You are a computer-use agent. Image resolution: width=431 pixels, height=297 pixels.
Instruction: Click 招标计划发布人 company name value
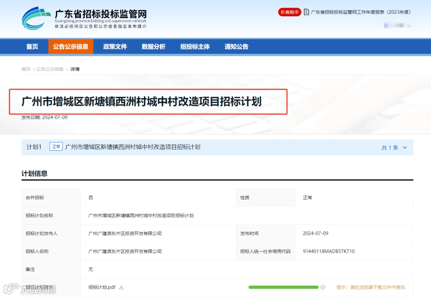click(125, 233)
